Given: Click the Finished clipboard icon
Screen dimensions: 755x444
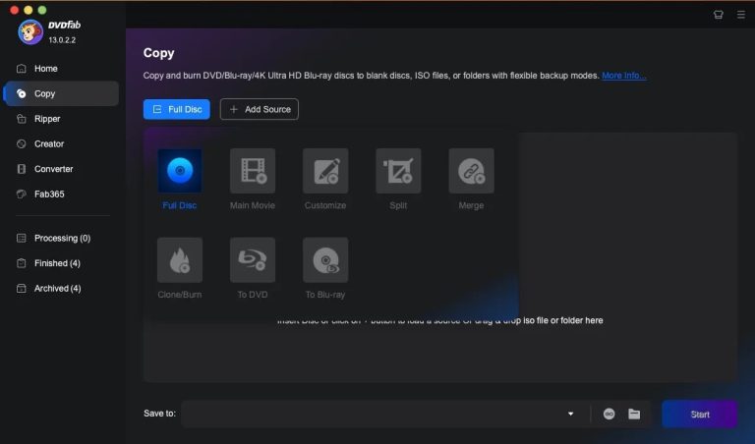Looking at the screenshot, I should [22, 263].
